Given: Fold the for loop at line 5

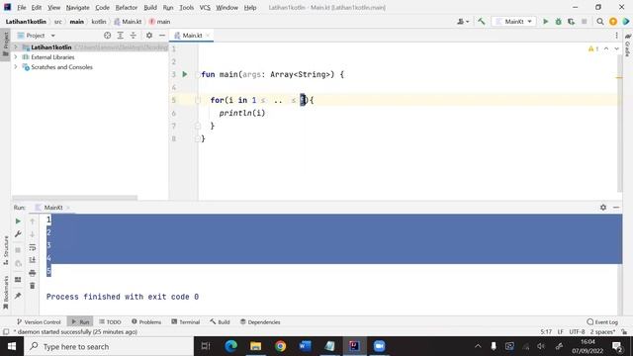Looking at the screenshot, I should pos(198,100).
